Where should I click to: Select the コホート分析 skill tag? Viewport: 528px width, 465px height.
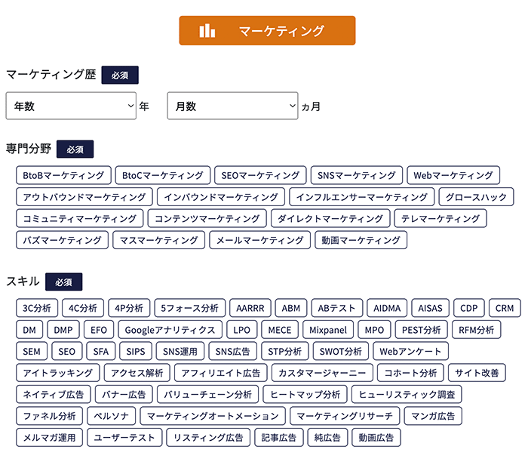[x=410, y=373]
